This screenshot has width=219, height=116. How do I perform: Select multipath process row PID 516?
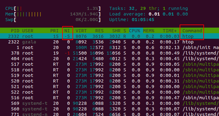click(109, 98)
